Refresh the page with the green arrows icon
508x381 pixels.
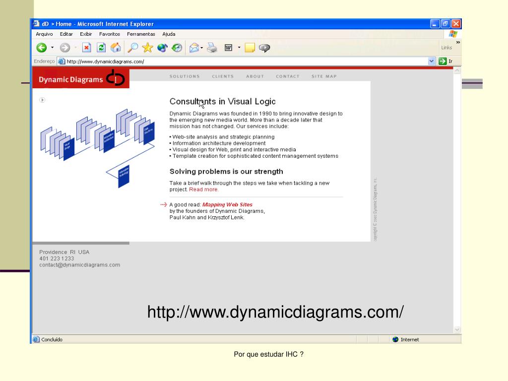pos(101,48)
